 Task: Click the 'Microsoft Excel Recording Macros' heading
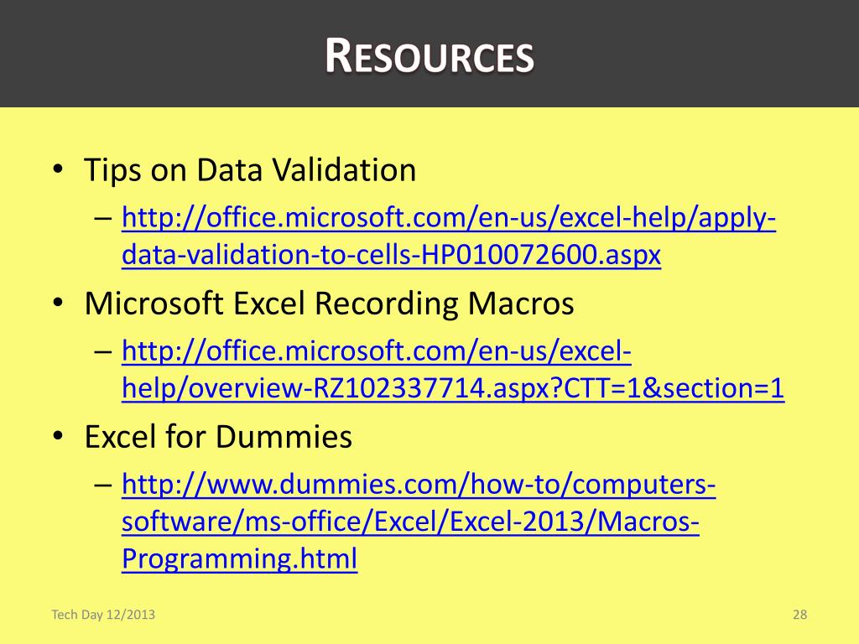point(329,303)
